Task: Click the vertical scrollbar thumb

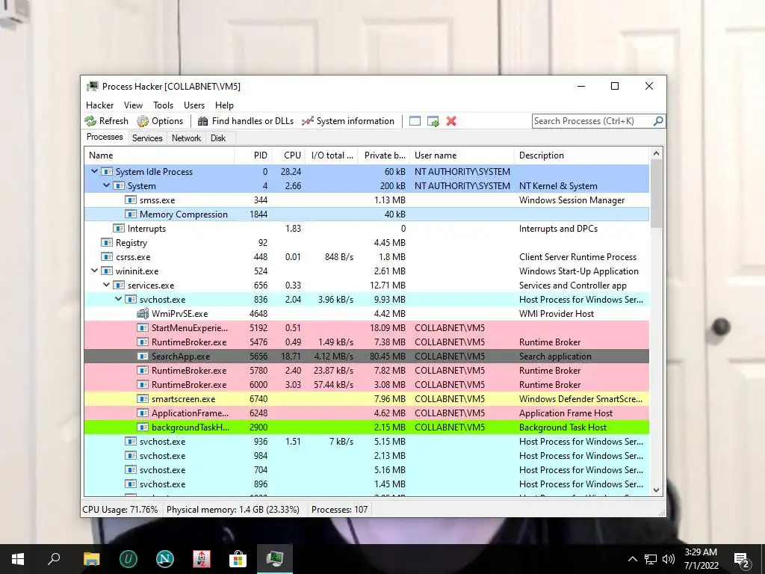Action: coord(656,194)
